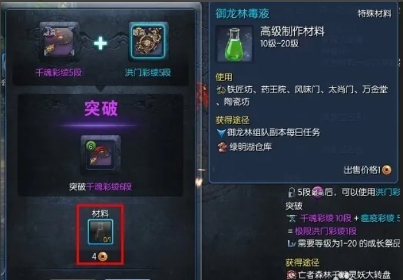Screen dimensions: 403x280
Task: Click the lock icon before 5段 text
Action: 292,192
